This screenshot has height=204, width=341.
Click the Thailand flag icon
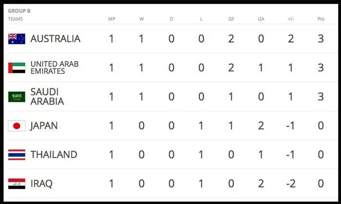[17, 155]
